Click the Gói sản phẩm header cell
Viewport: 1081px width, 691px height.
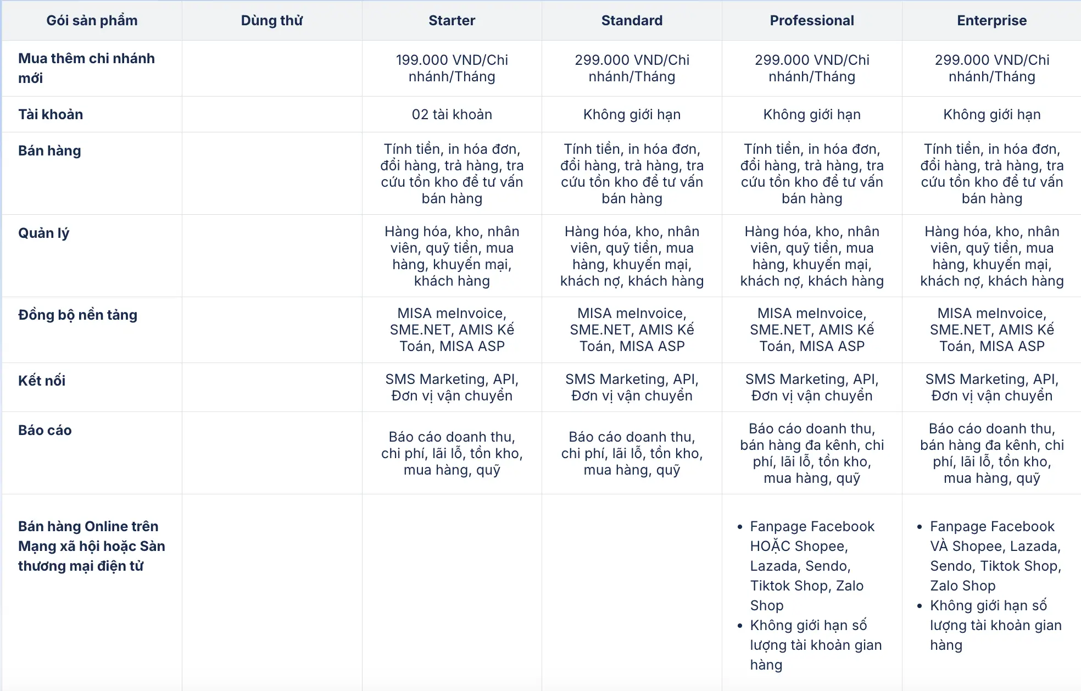[x=92, y=21]
